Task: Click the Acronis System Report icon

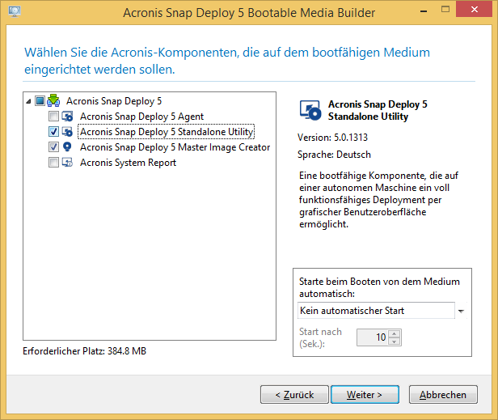Action: point(67,162)
